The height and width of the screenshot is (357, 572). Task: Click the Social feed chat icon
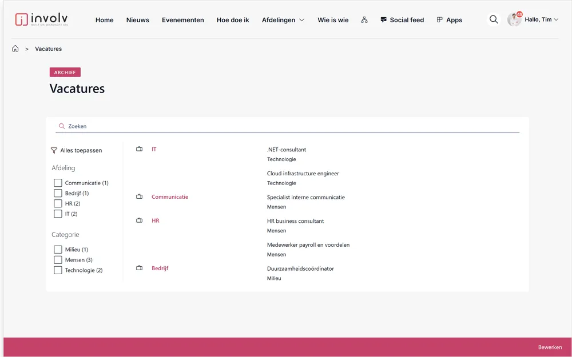click(x=383, y=19)
